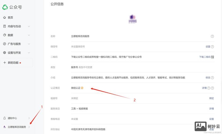Click 设置 link for 微信号

(208, 47)
